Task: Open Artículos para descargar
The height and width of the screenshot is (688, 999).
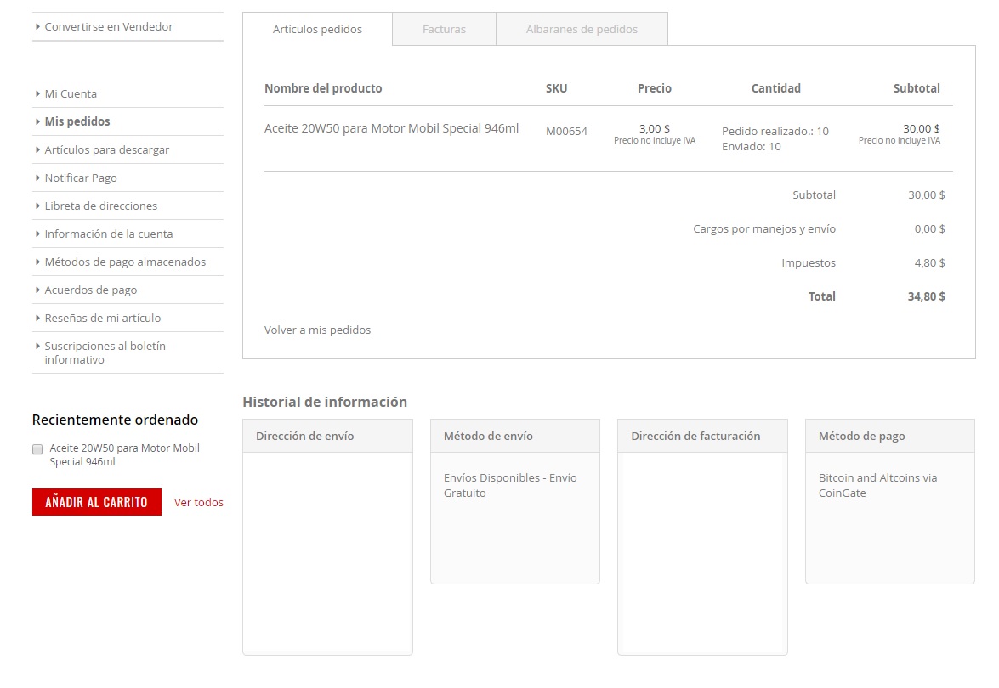Action: tap(106, 149)
